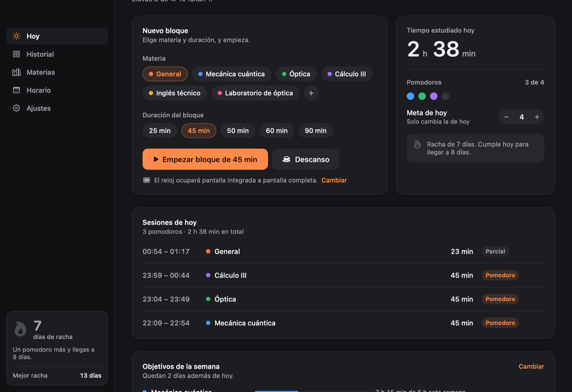Screen dimensions: 572x392
Task: Select the Cálculo III materia chip
Action: pyautogui.click(x=347, y=74)
